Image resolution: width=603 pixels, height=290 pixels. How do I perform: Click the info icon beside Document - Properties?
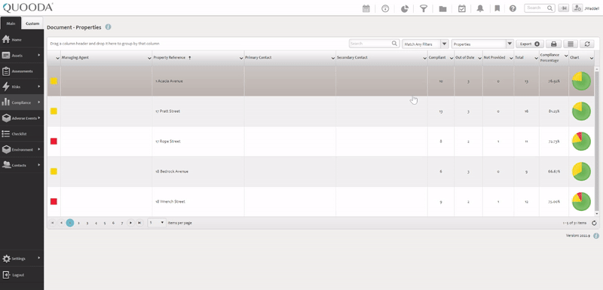pos(108,27)
